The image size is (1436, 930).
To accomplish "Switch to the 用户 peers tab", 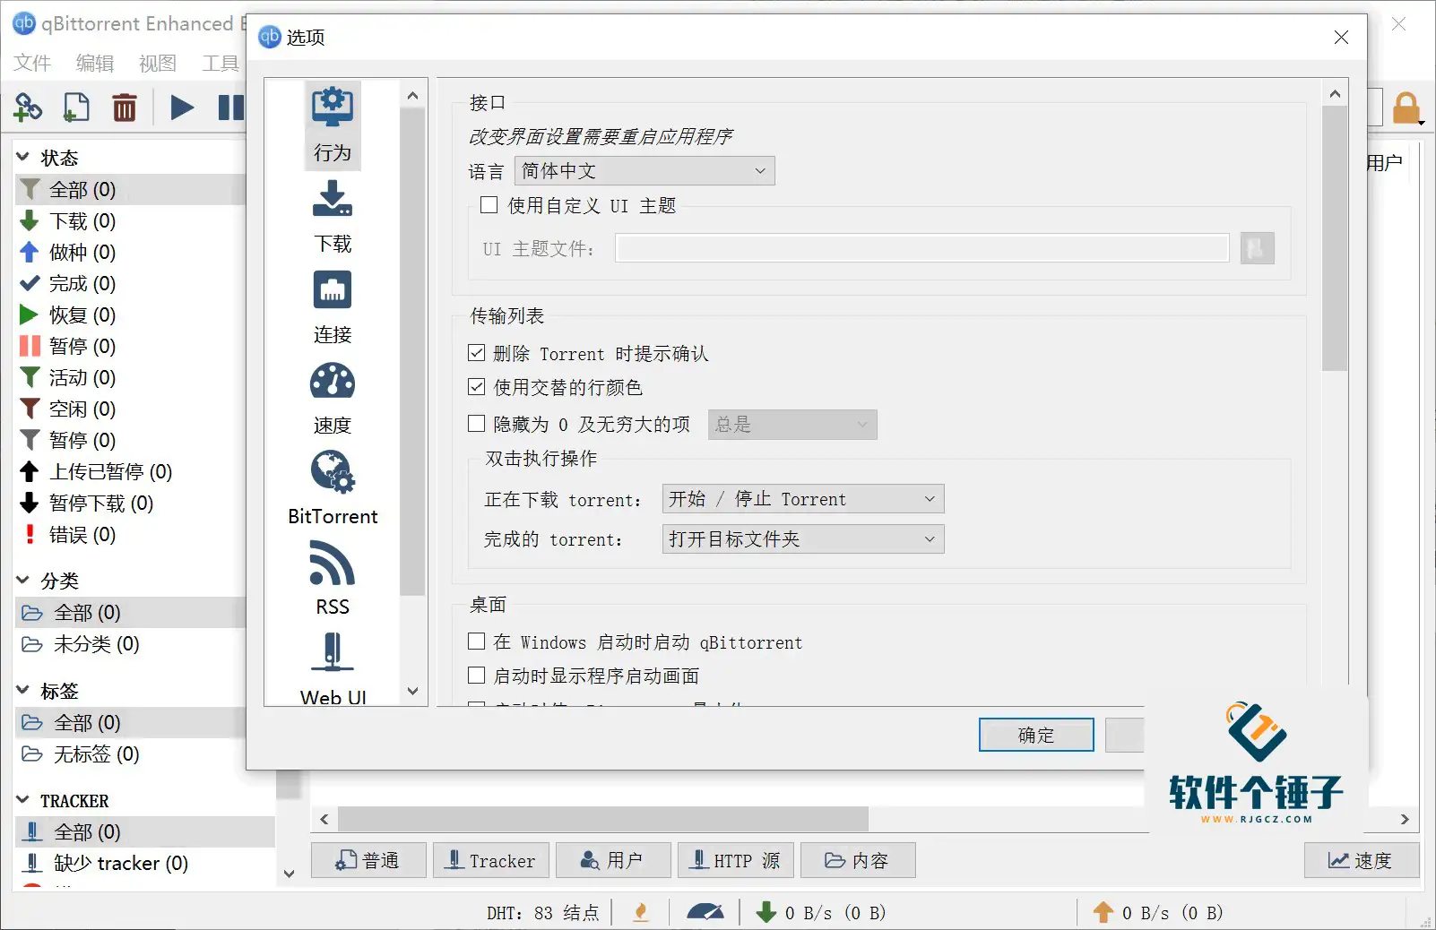I will 613,860.
